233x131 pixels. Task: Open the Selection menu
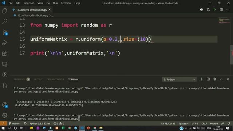(x=29, y=3)
